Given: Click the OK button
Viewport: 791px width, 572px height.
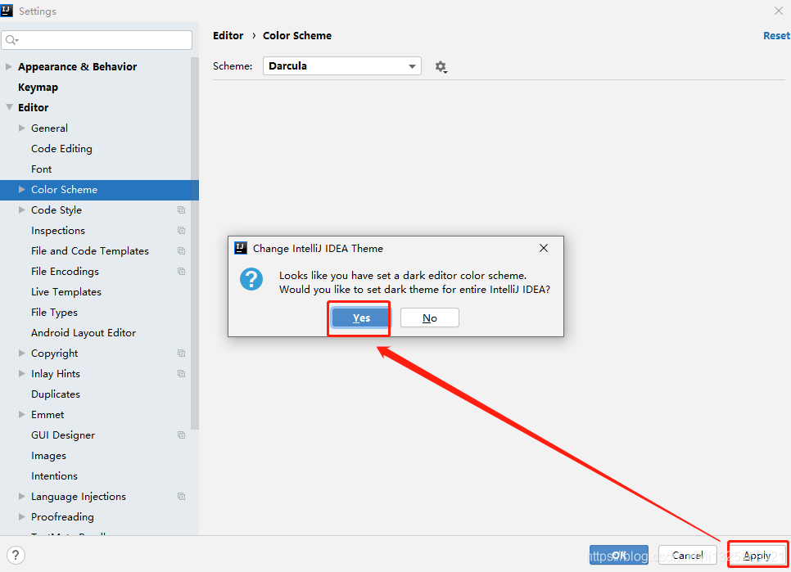Looking at the screenshot, I should pos(618,555).
